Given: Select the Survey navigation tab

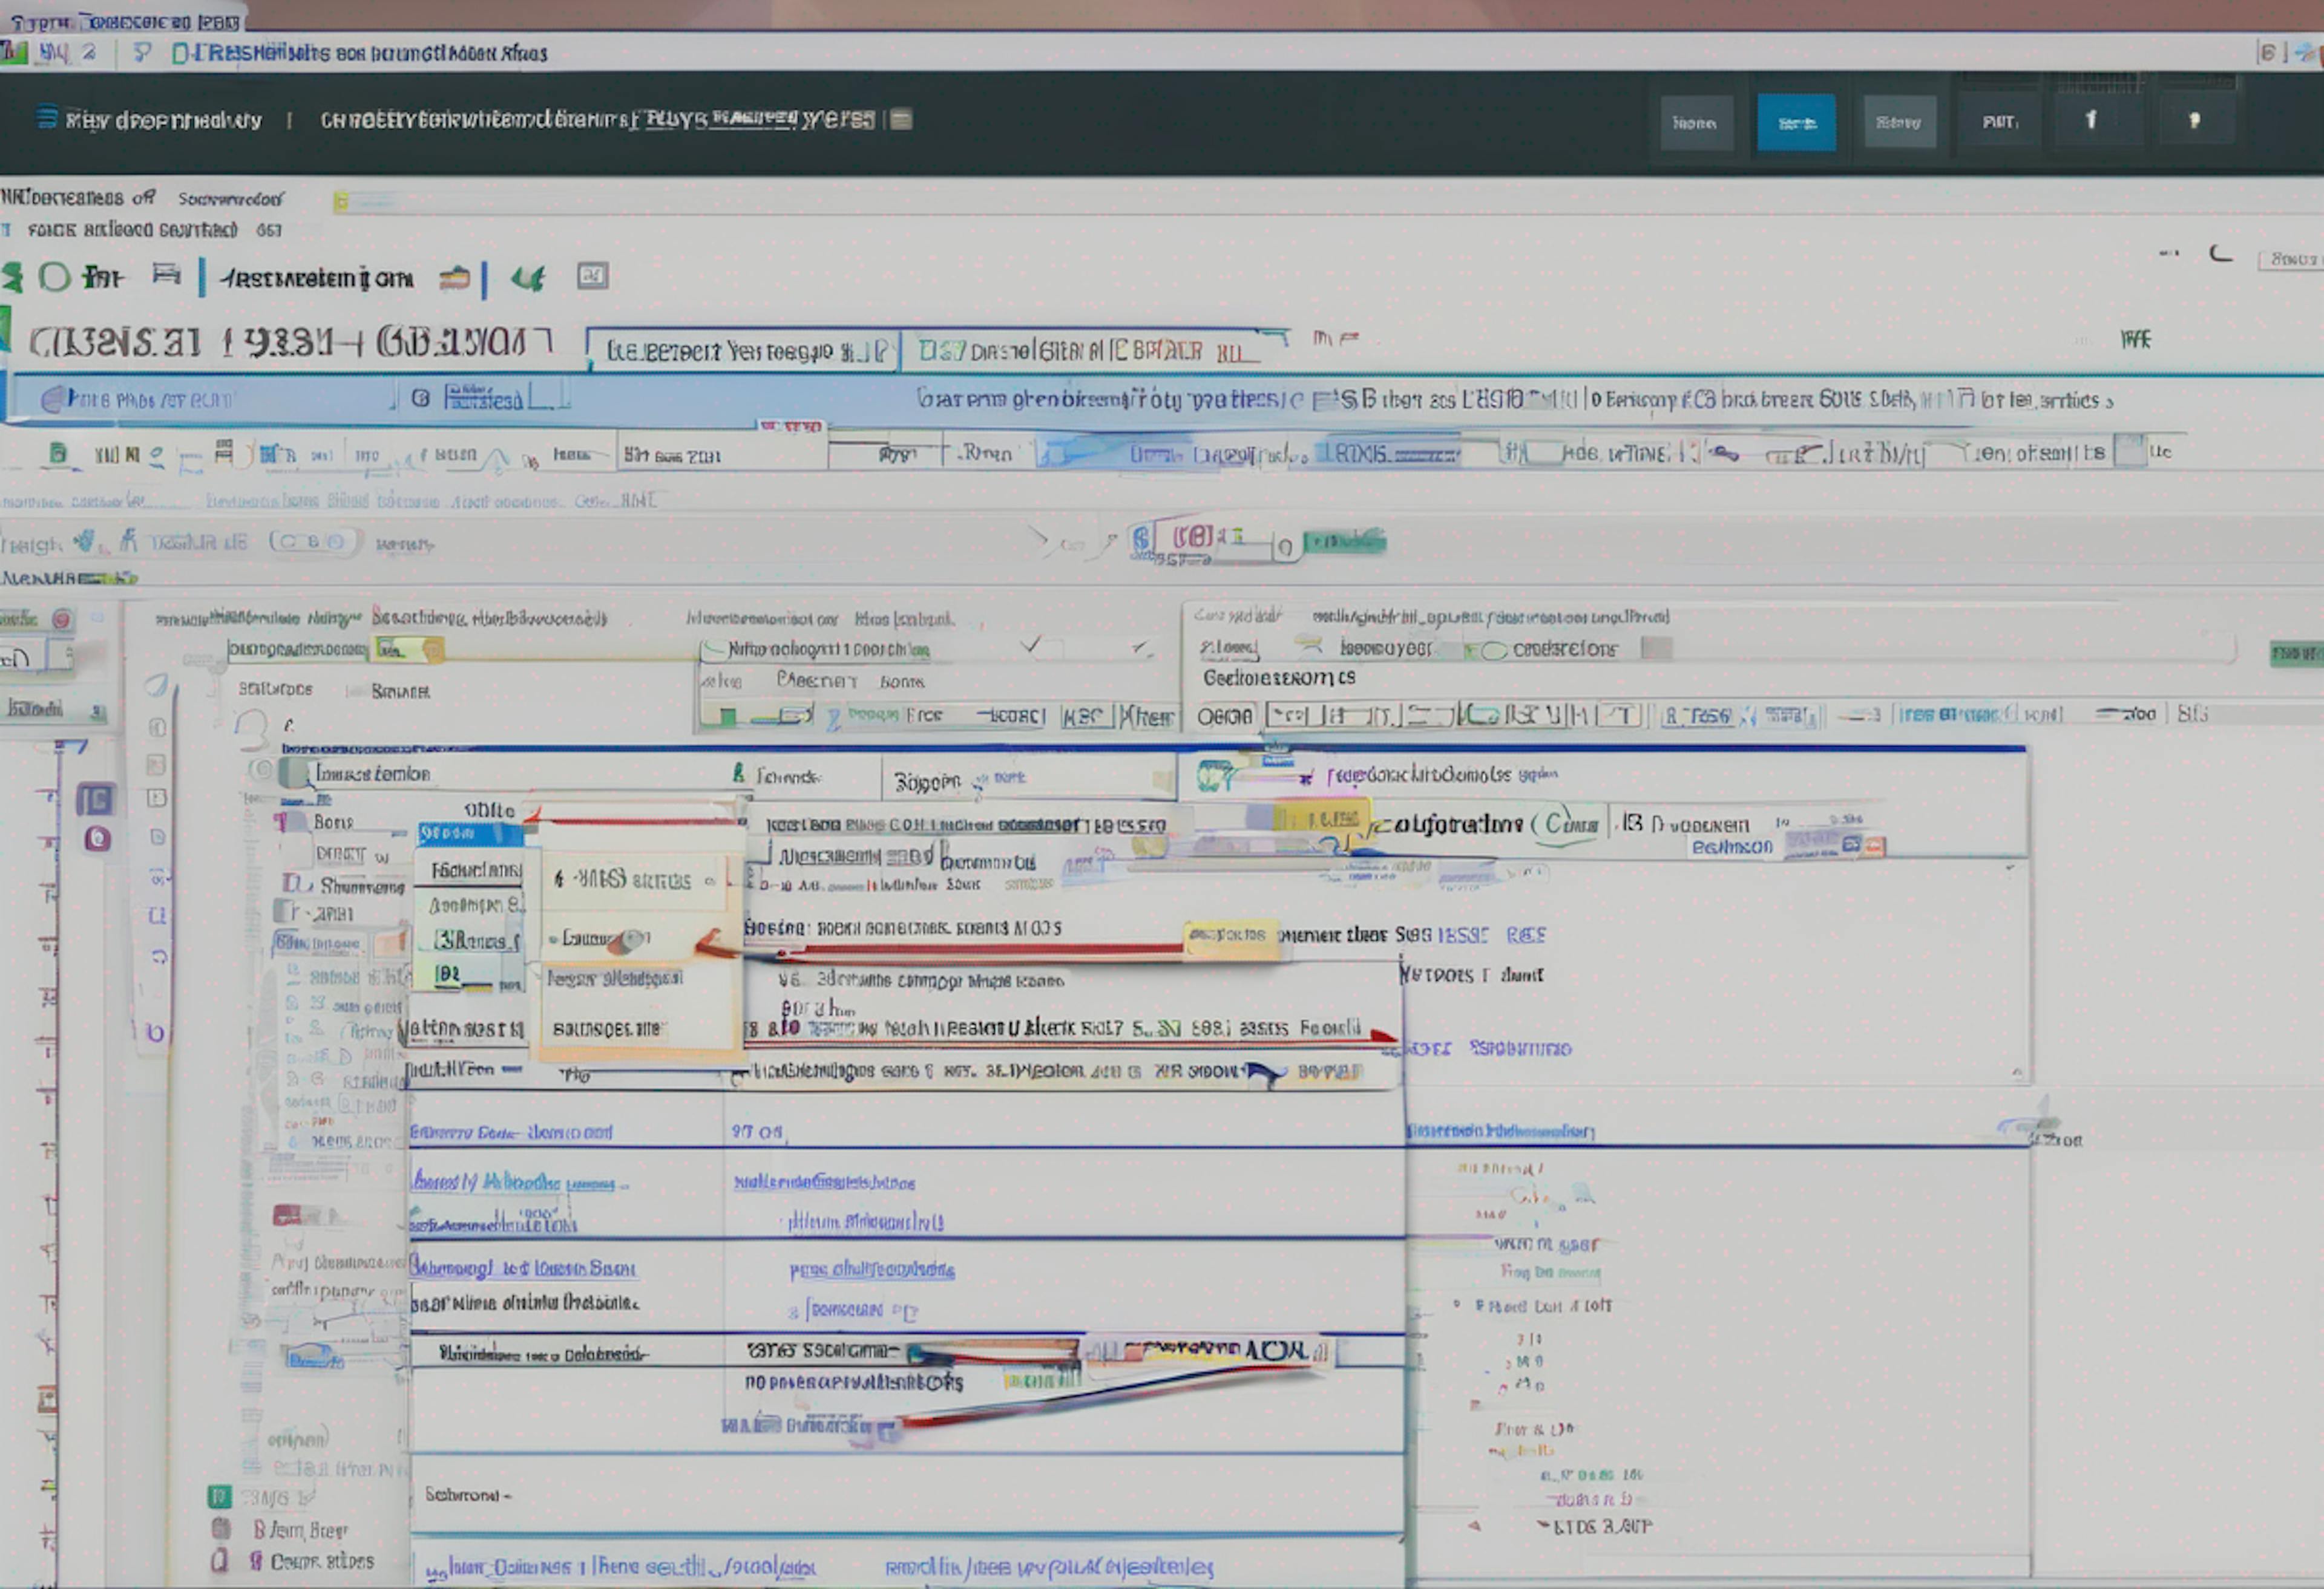Looking at the screenshot, I should 1899,123.
